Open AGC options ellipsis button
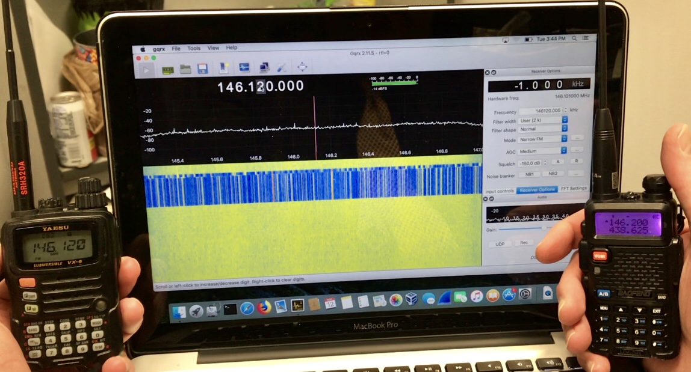 (577, 150)
